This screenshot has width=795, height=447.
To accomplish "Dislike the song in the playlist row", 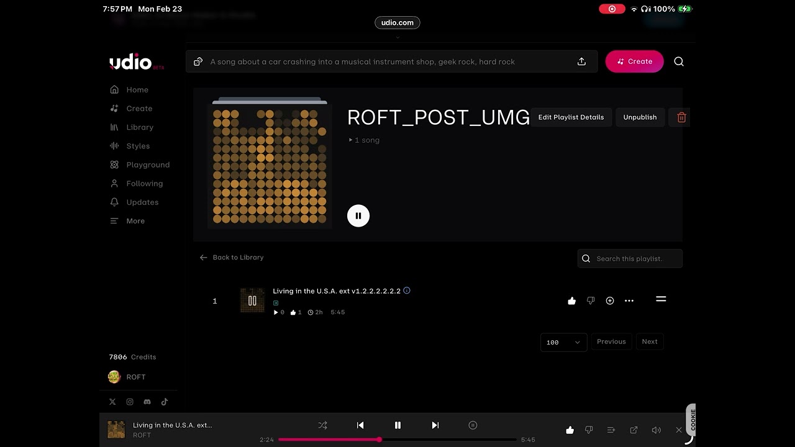I will (x=591, y=300).
